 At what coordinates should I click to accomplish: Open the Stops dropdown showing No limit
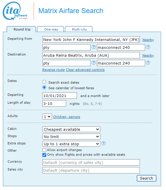[x=71, y=137]
